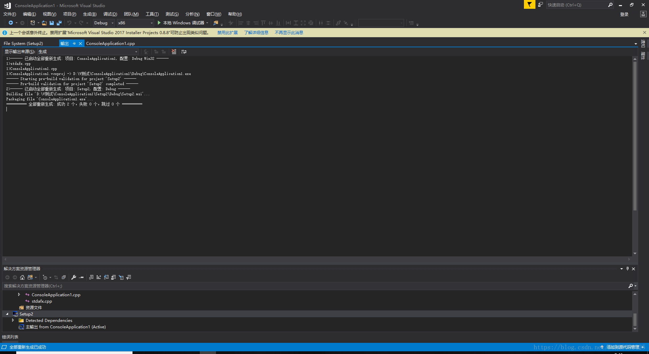Image resolution: width=649 pixels, height=354 pixels.
Task: Click the Save All icon
Action: coord(59,23)
